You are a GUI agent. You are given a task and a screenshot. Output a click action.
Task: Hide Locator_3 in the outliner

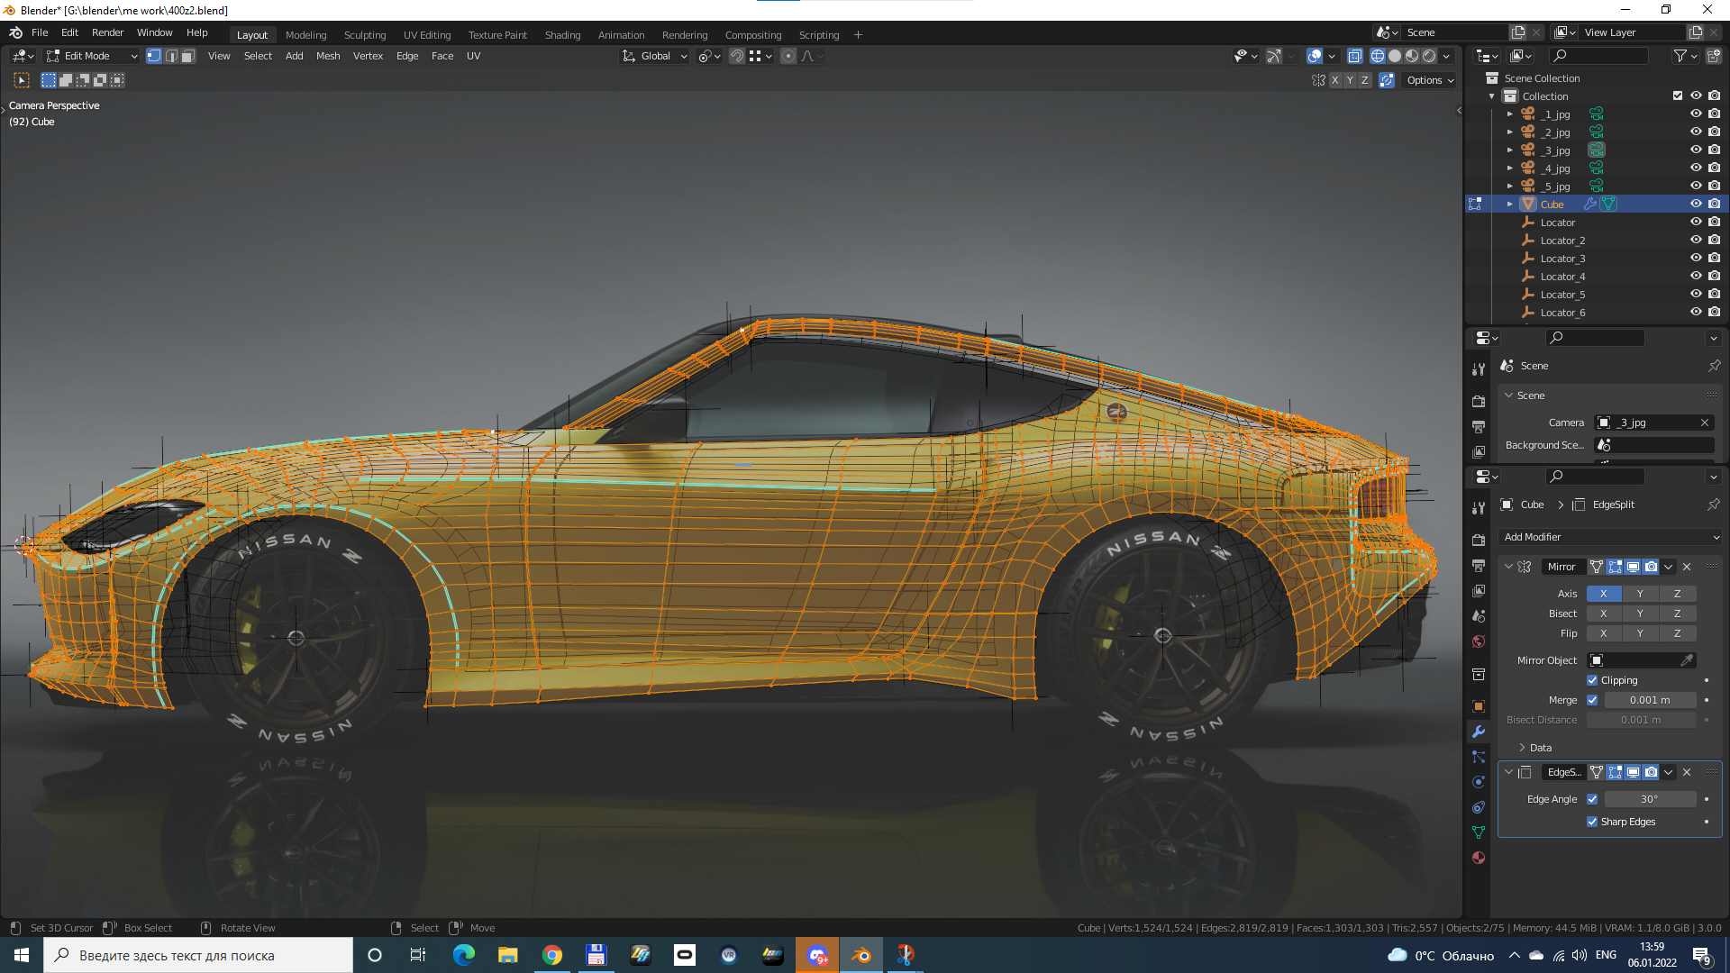pyautogui.click(x=1695, y=259)
